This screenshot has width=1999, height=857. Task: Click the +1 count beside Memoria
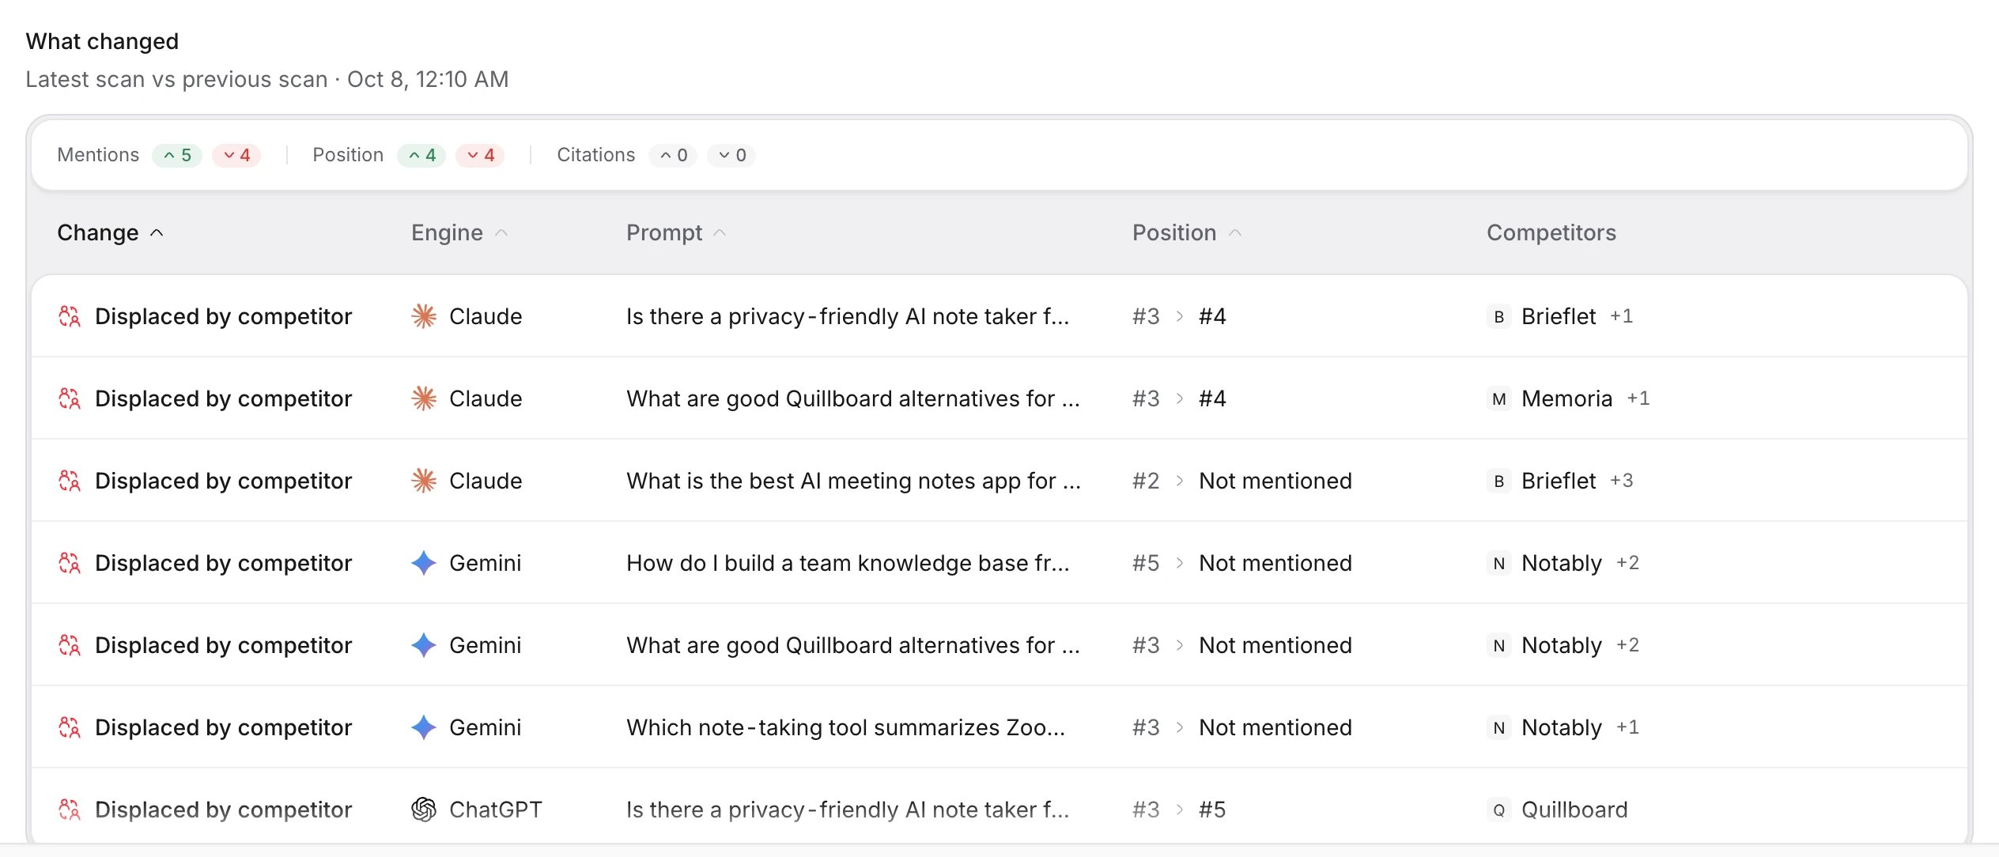pos(1638,398)
